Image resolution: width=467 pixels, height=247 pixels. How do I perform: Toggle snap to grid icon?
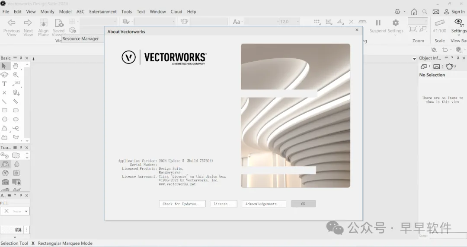pyautogui.click(x=317, y=22)
